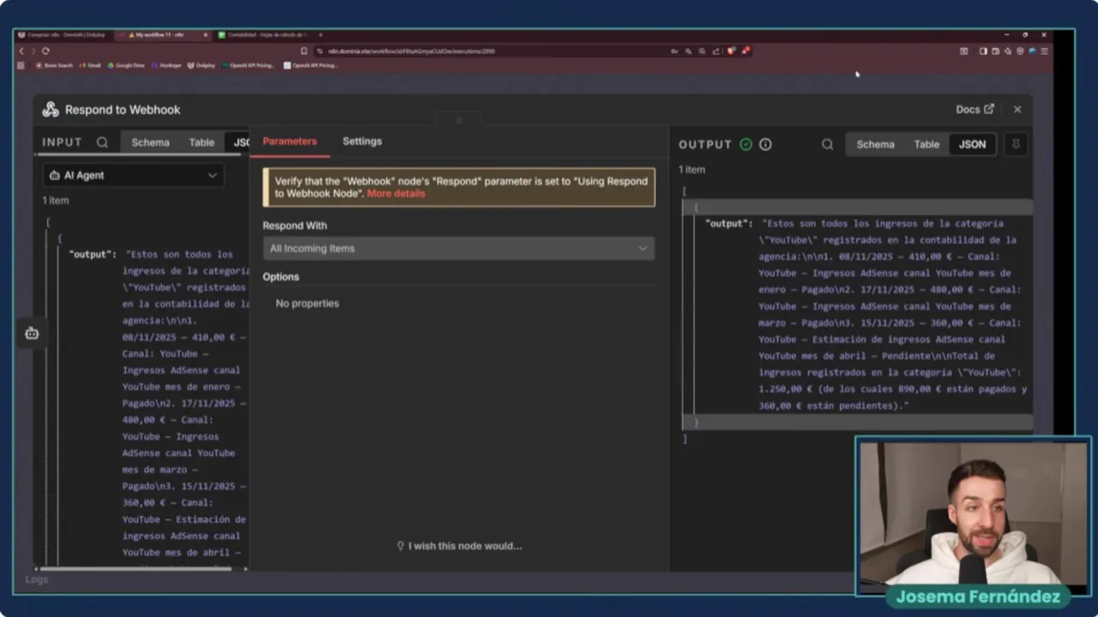Screen dimensions: 1098x617
Task: Open the Settings tab
Action: click(362, 141)
